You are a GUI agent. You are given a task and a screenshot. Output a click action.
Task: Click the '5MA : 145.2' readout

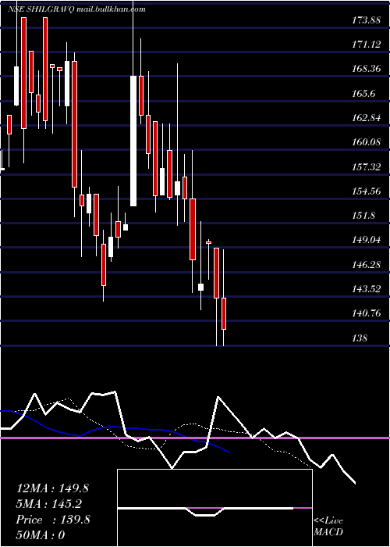coord(49,504)
